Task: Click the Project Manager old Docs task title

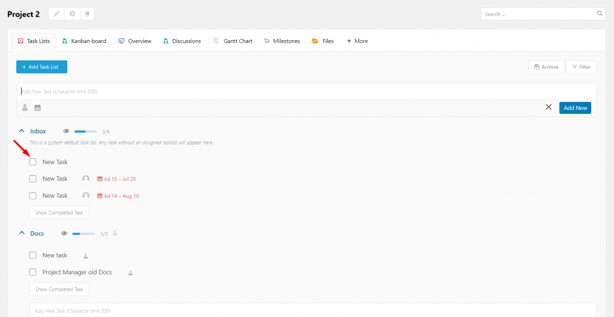Action: click(77, 272)
